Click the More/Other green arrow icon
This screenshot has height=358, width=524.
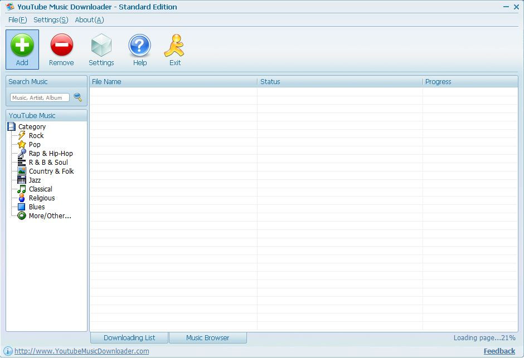[22, 216]
